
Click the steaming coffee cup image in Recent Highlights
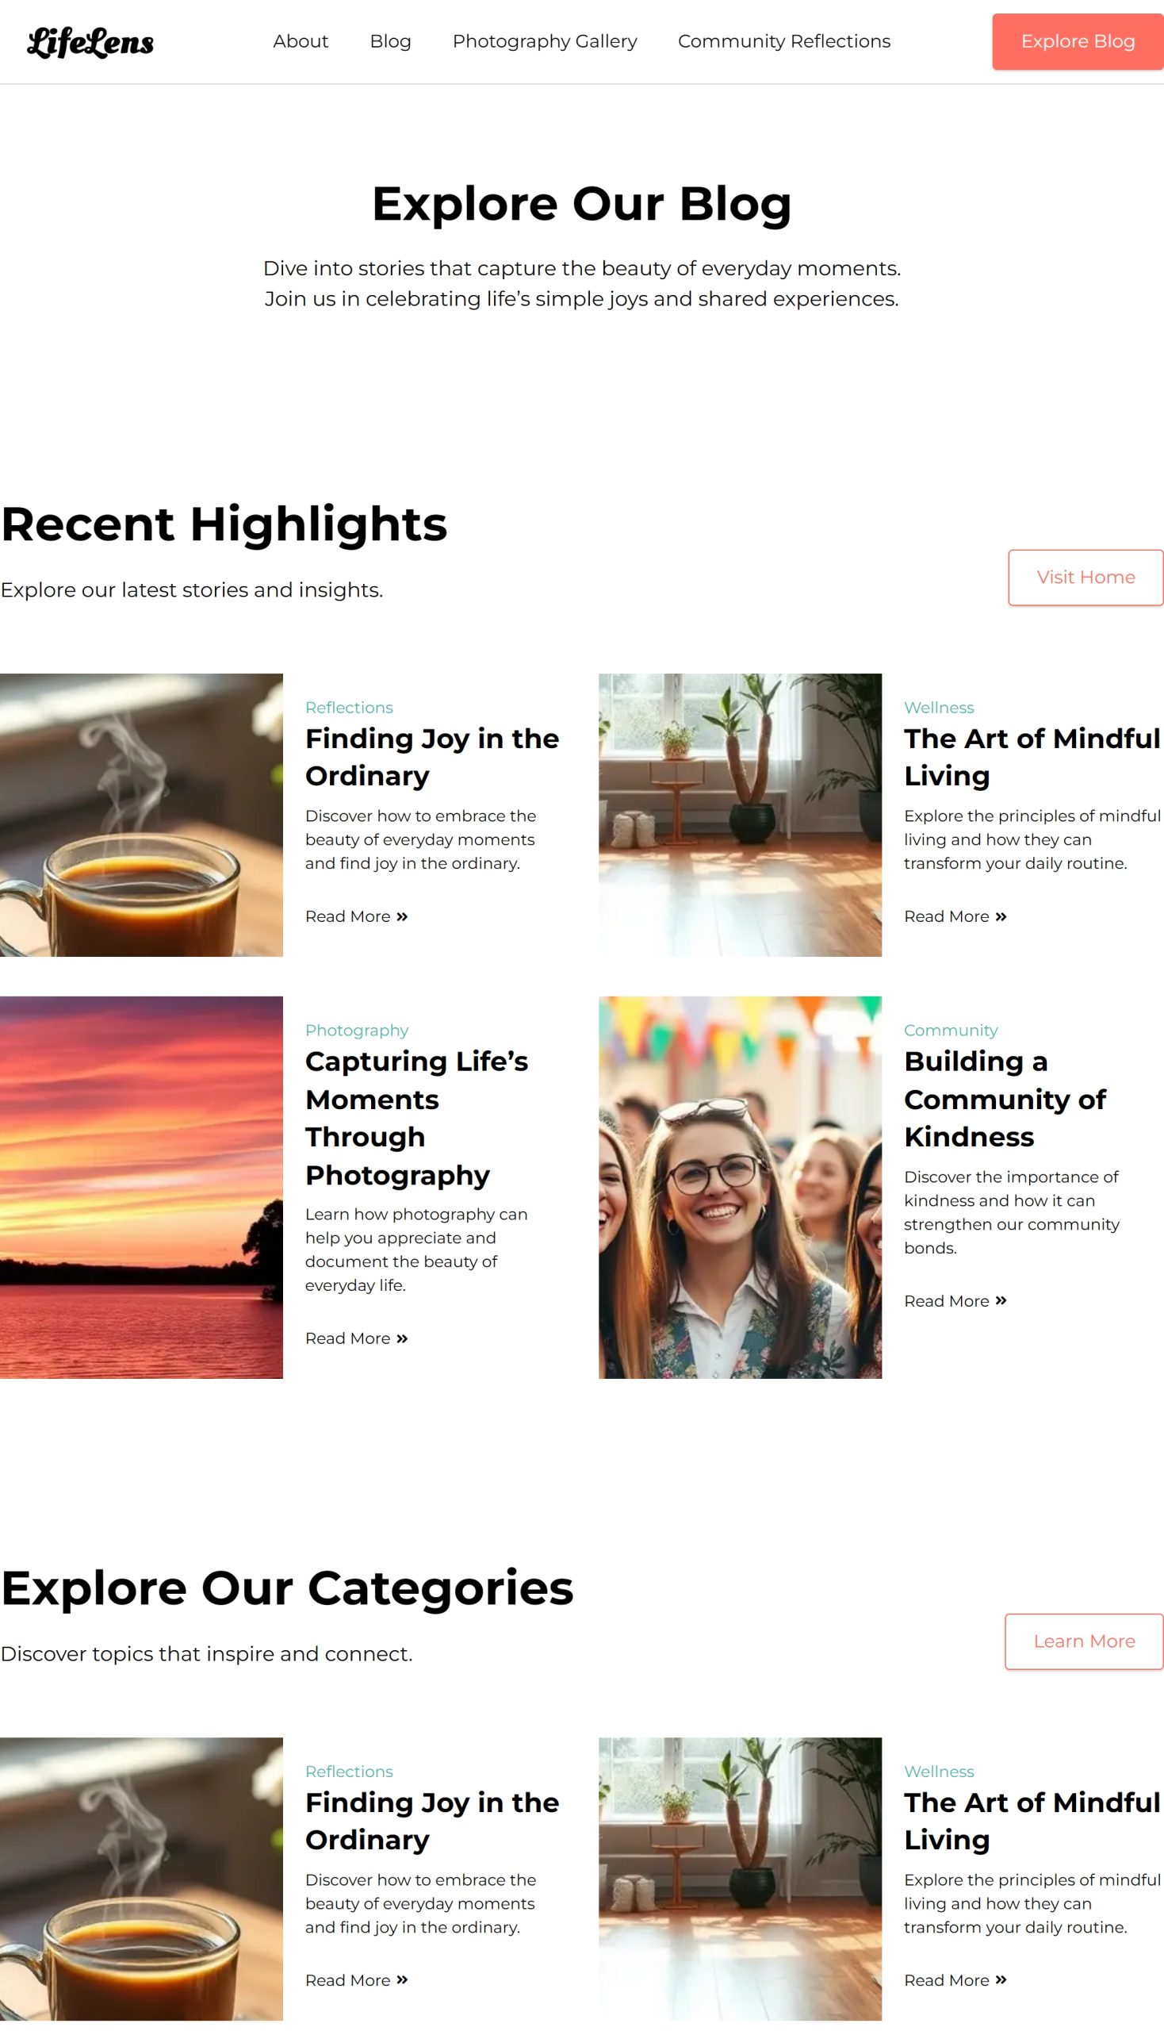click(141, 815)
